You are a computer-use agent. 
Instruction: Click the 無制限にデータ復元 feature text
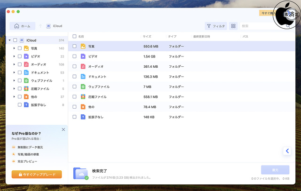[x=30, y=147]
